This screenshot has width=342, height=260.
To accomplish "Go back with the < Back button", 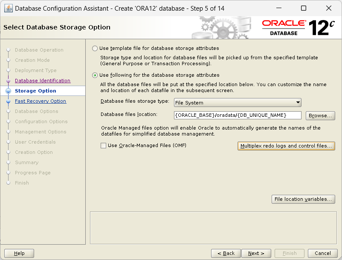I will tap(226, 253).
